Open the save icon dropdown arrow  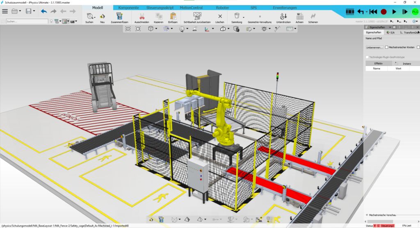click(x=34, y=11)
